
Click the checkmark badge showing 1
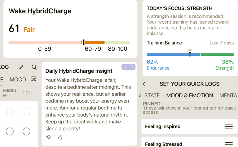[128, 67]
